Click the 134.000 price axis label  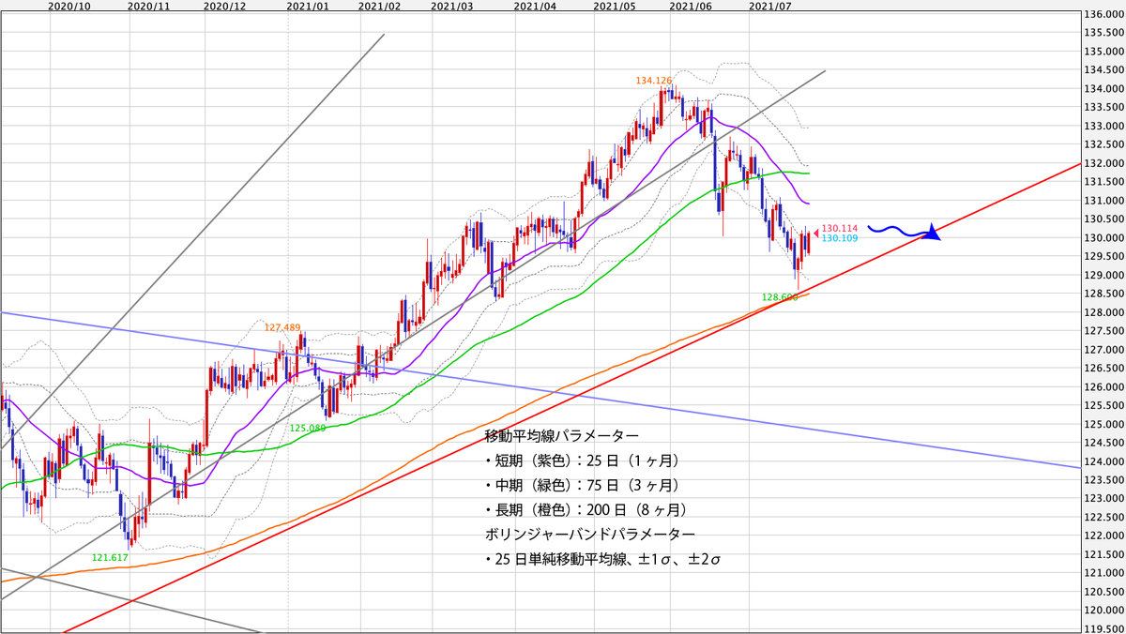pyautogui.click(x=1103, y=89)
